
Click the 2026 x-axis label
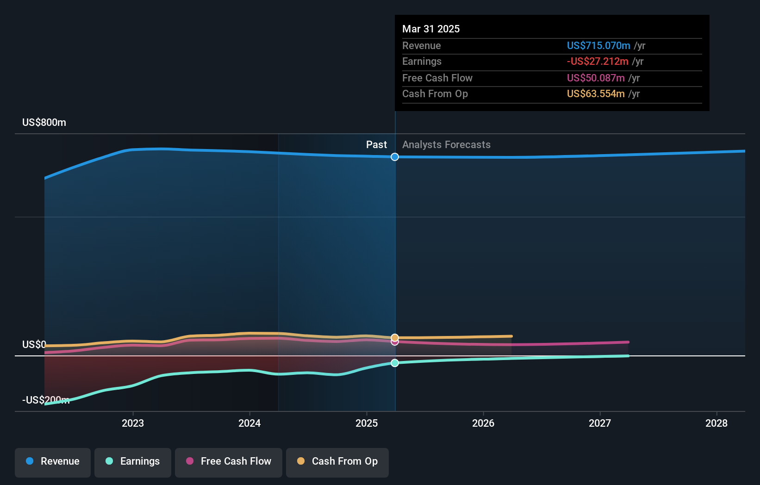coord(483,423)
